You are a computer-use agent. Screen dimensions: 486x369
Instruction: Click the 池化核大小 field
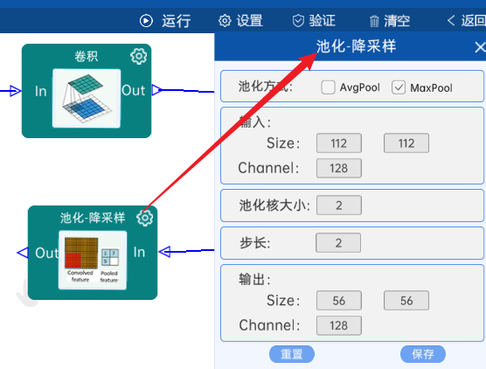point(339,205)
